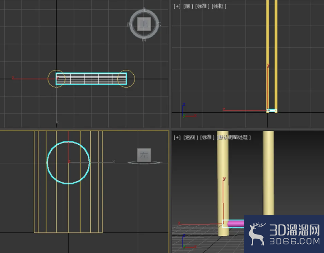This screenshot has height=253, width=324.
Task: Open the [+] menu in the Perspective viewport
Action: (177, 138)
